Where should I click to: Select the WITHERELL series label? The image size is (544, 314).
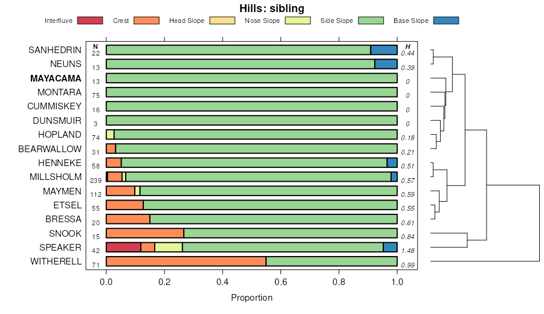[56, 261]
